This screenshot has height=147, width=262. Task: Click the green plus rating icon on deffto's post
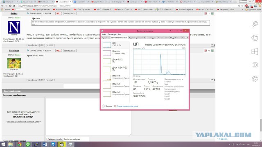[212, 13]
